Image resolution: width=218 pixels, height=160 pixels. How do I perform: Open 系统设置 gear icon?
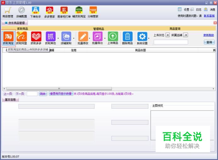(142, 38)
